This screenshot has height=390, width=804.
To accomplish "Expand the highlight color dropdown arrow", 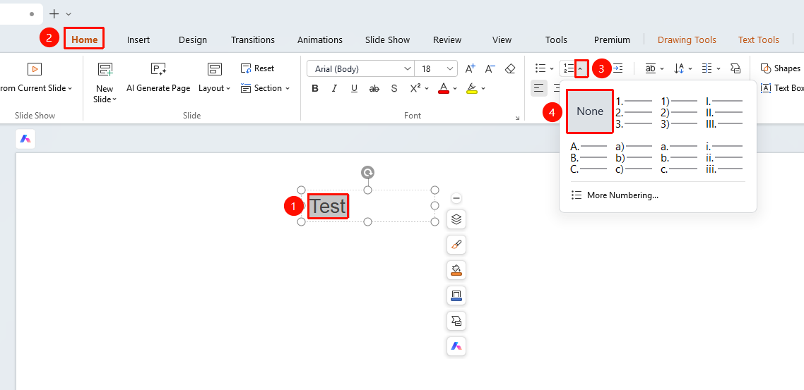I will pos(483,89).
